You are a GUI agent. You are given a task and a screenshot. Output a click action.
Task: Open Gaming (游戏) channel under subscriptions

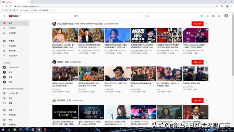[x=15, y=82]
